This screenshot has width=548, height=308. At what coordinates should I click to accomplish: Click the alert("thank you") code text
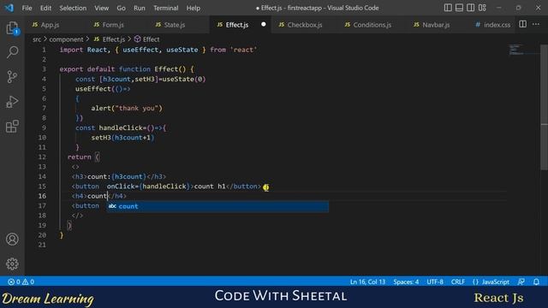click(x=127, y=109)
